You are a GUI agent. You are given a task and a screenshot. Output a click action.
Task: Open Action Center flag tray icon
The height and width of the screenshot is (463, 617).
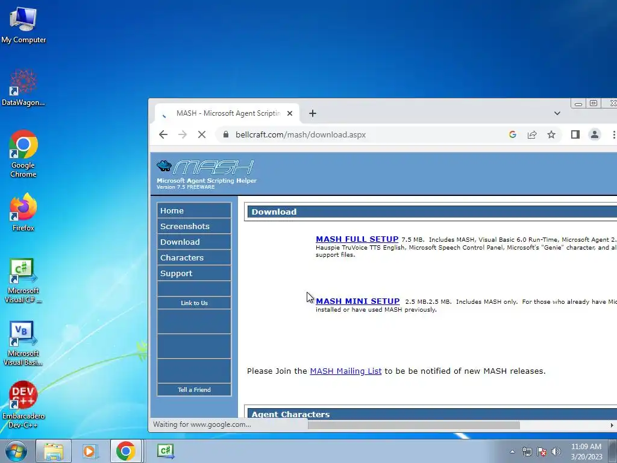[542, 452]
